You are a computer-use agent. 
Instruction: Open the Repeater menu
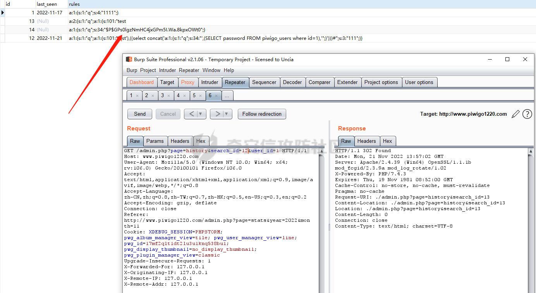[189, 70]
